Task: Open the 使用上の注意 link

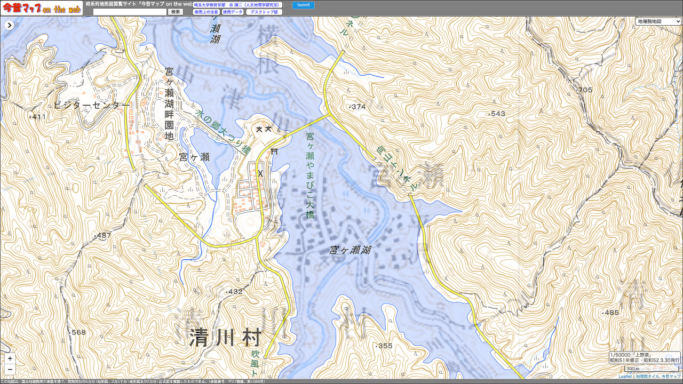Action: click(206, 12)
